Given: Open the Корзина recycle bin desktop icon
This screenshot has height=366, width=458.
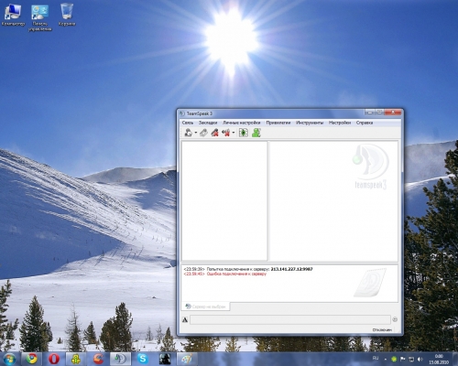Looking at the screenshot, I should click(67, 15).
